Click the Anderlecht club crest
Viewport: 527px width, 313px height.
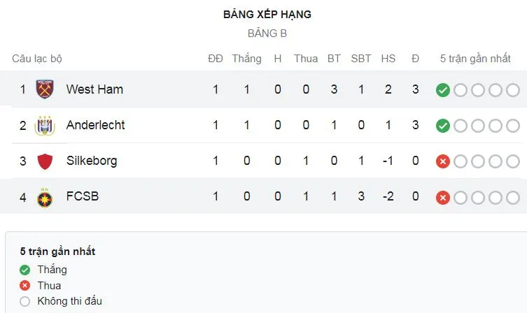tap(45, 125)
